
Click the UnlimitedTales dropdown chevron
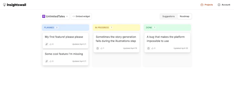pos(67,16)
